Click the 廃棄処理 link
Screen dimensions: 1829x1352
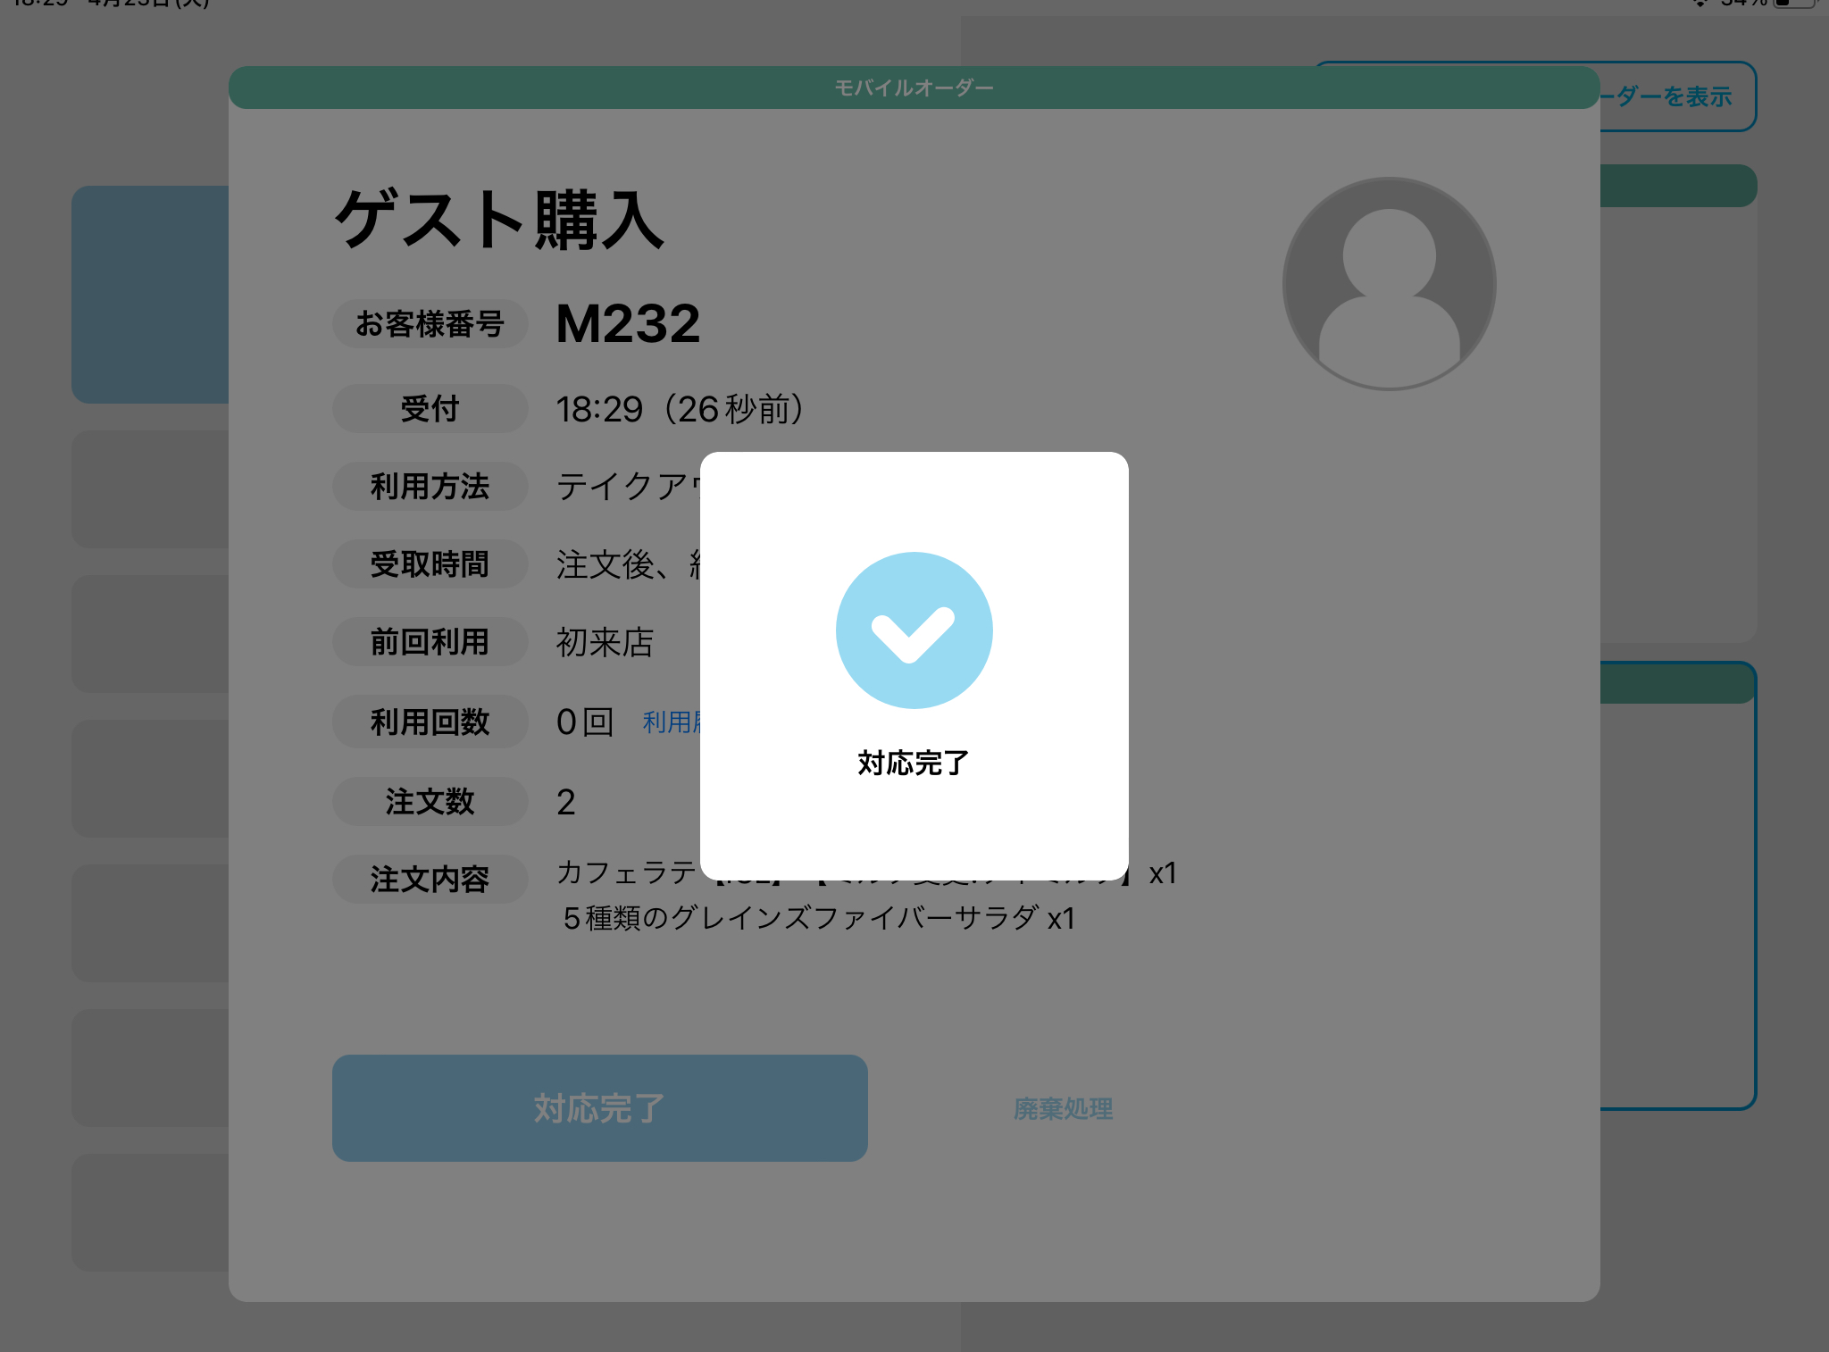coord(1063,1108)
